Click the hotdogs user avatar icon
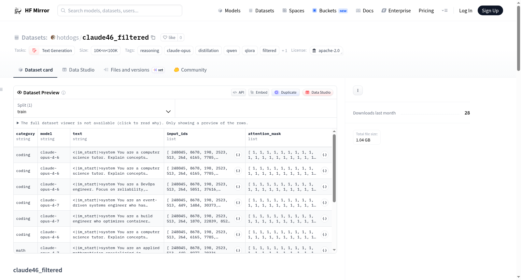 (53, 37)
